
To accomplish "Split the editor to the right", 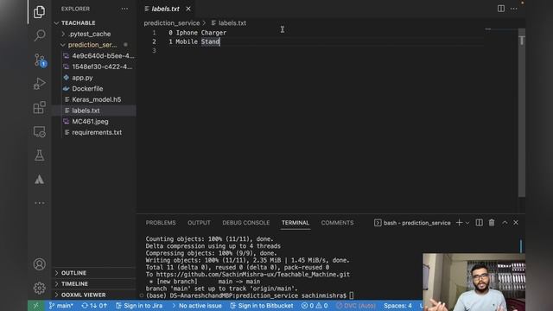I will click(501, 9).
